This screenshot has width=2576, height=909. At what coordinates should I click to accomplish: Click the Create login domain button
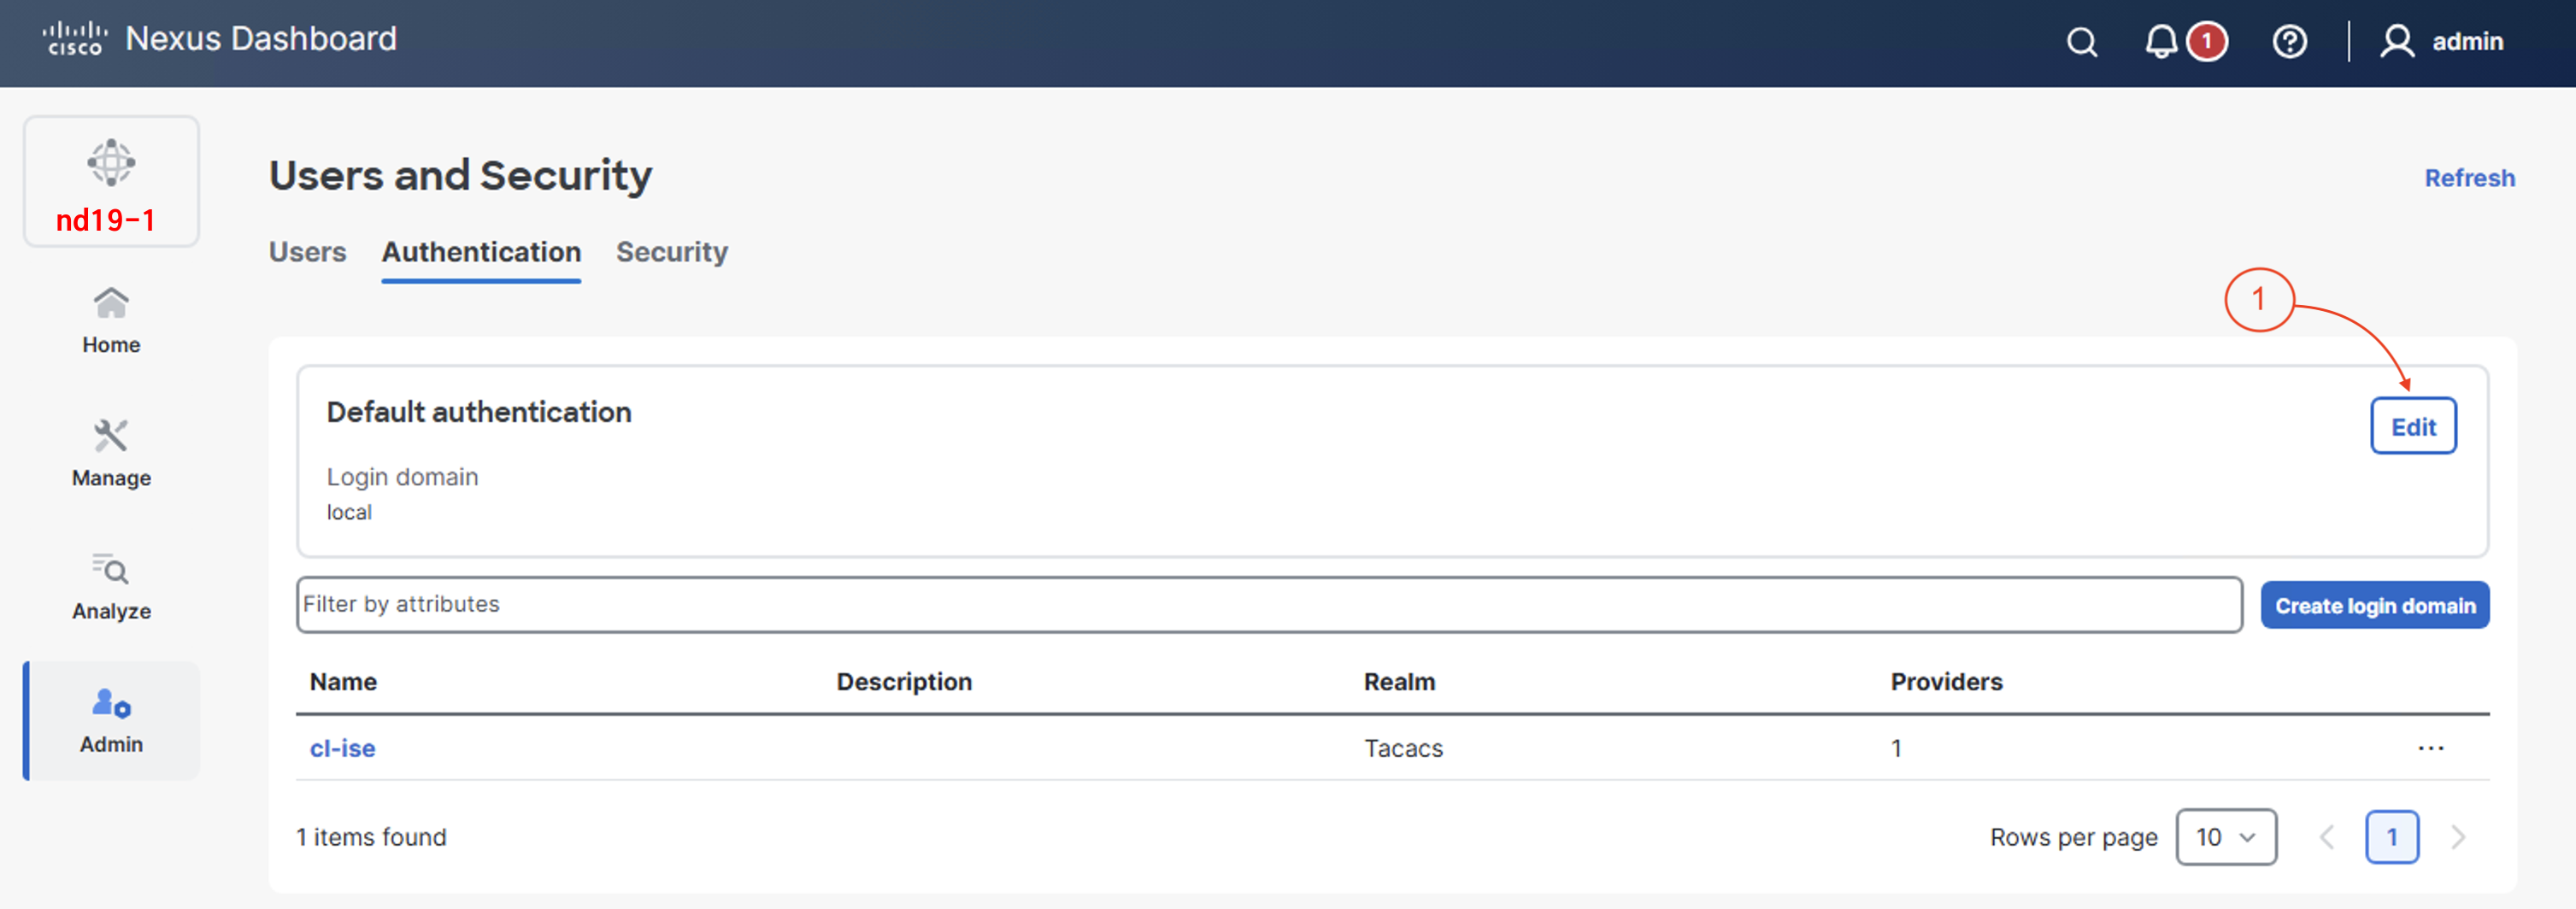[2374, 606]
